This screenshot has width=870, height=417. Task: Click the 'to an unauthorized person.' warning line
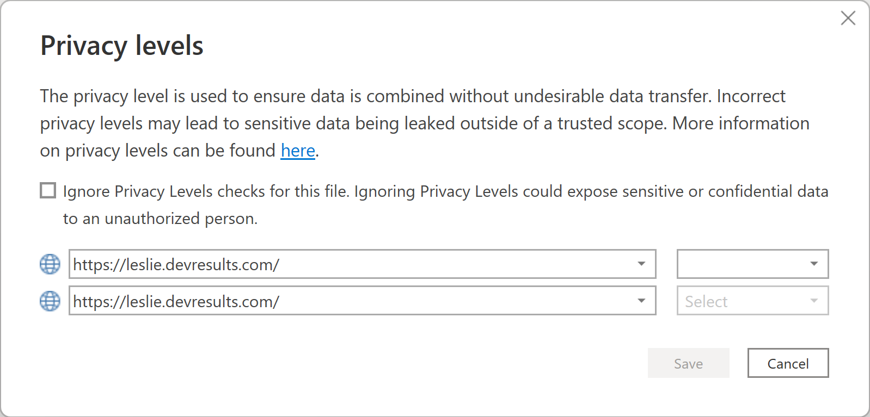[160, 219]
